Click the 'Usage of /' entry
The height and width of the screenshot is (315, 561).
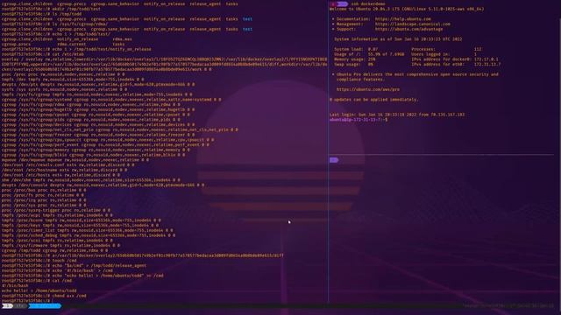coord(369,54)
